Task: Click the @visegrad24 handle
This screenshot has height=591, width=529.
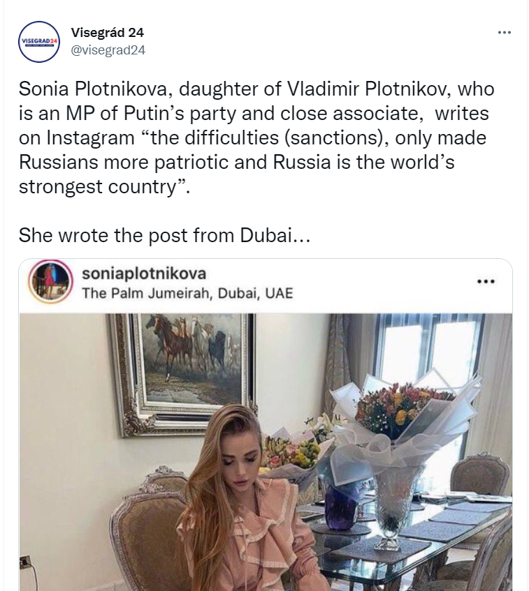Action: [108, 50]
